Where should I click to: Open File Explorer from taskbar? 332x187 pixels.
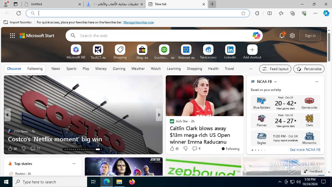(119, 182)
